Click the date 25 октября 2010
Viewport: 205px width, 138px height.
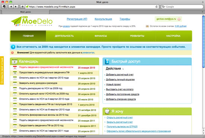(x=87, y=110)
